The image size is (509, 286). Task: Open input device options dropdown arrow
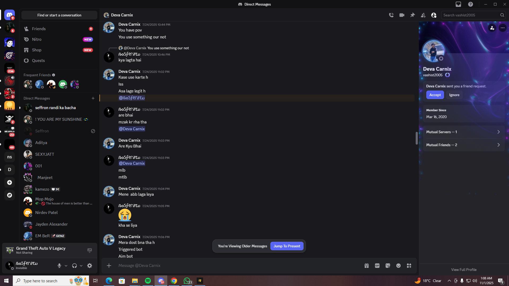click(x=66, y=266)
